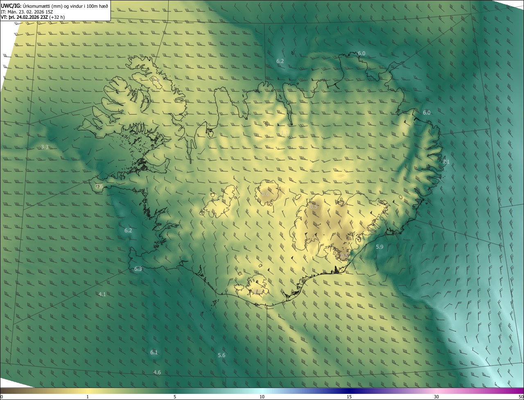Click the 7.1 value label on the map

tap(446, 162)
